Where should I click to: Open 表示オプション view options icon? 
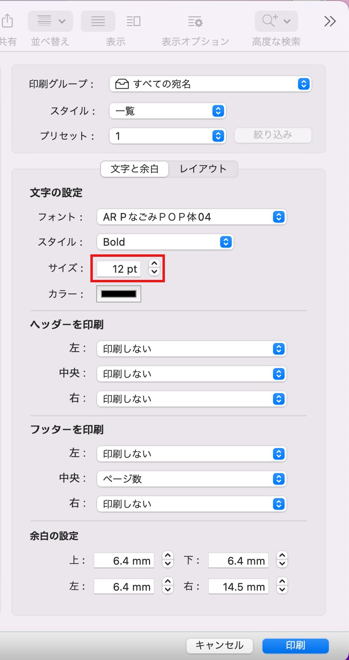click(x=195, y=22)
